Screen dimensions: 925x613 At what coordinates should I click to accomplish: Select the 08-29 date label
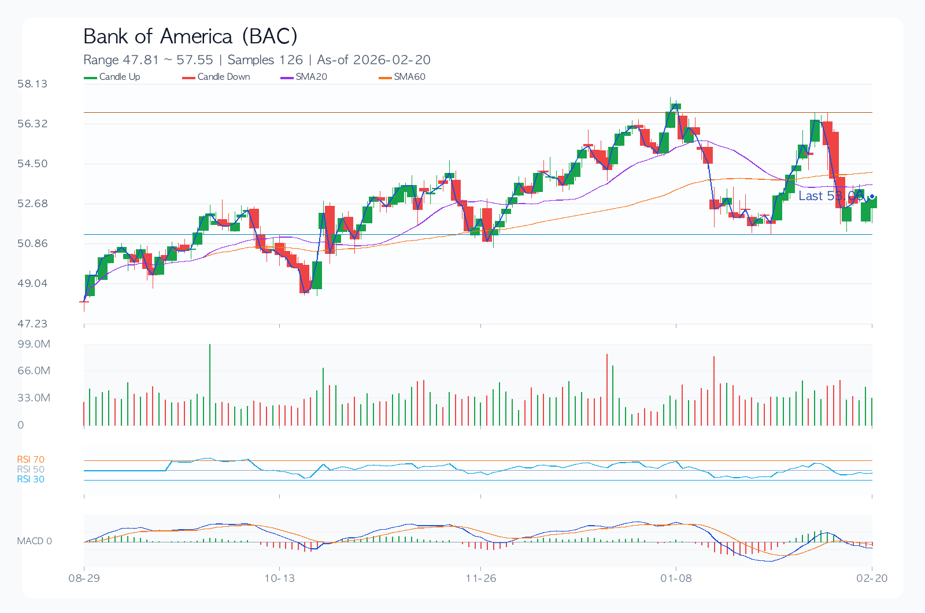(84, 578)
